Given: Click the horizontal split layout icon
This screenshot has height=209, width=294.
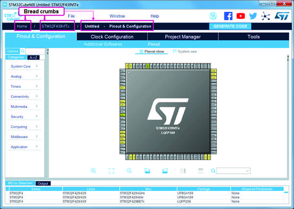Looking at the screenshot, I should 201,171.
